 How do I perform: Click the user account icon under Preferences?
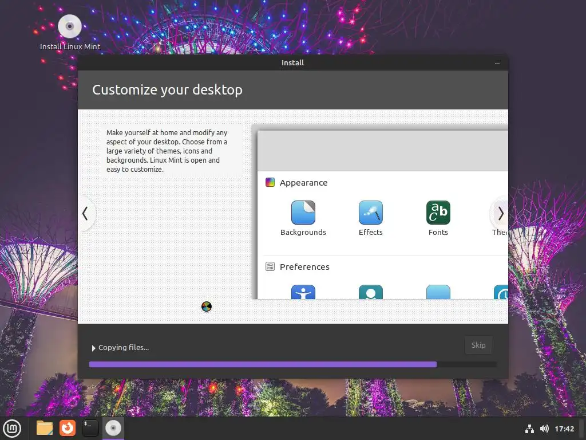(370, 292)
